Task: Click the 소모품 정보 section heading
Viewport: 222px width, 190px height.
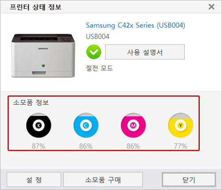Action: [31, 103]
